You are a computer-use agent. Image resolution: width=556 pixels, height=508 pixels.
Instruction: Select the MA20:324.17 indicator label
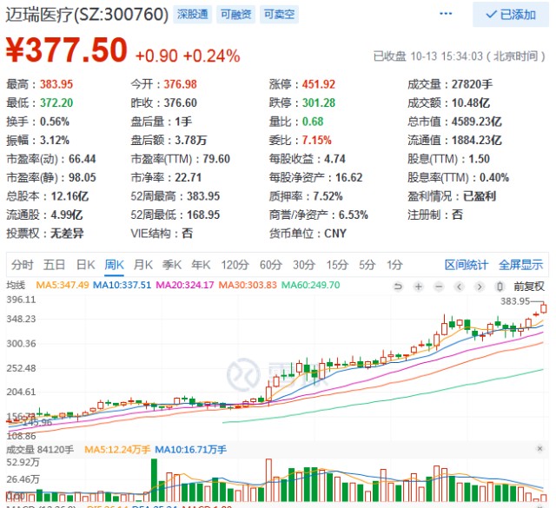pyautogui.click(x=185, y=285)
